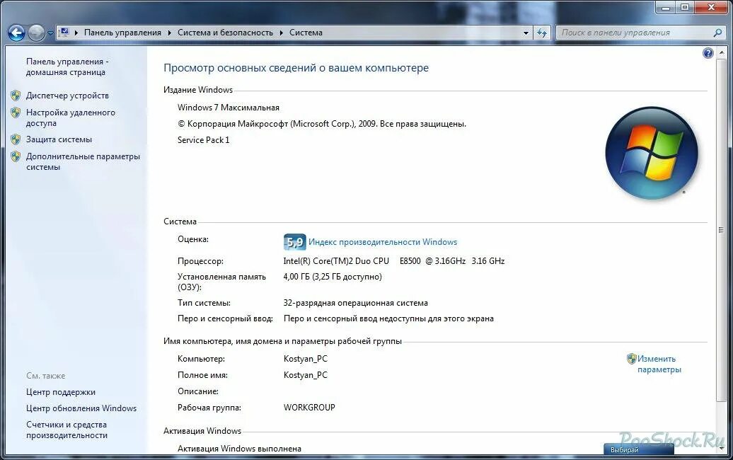
Task: Minimize the window
Action: [x=666, y=7]
